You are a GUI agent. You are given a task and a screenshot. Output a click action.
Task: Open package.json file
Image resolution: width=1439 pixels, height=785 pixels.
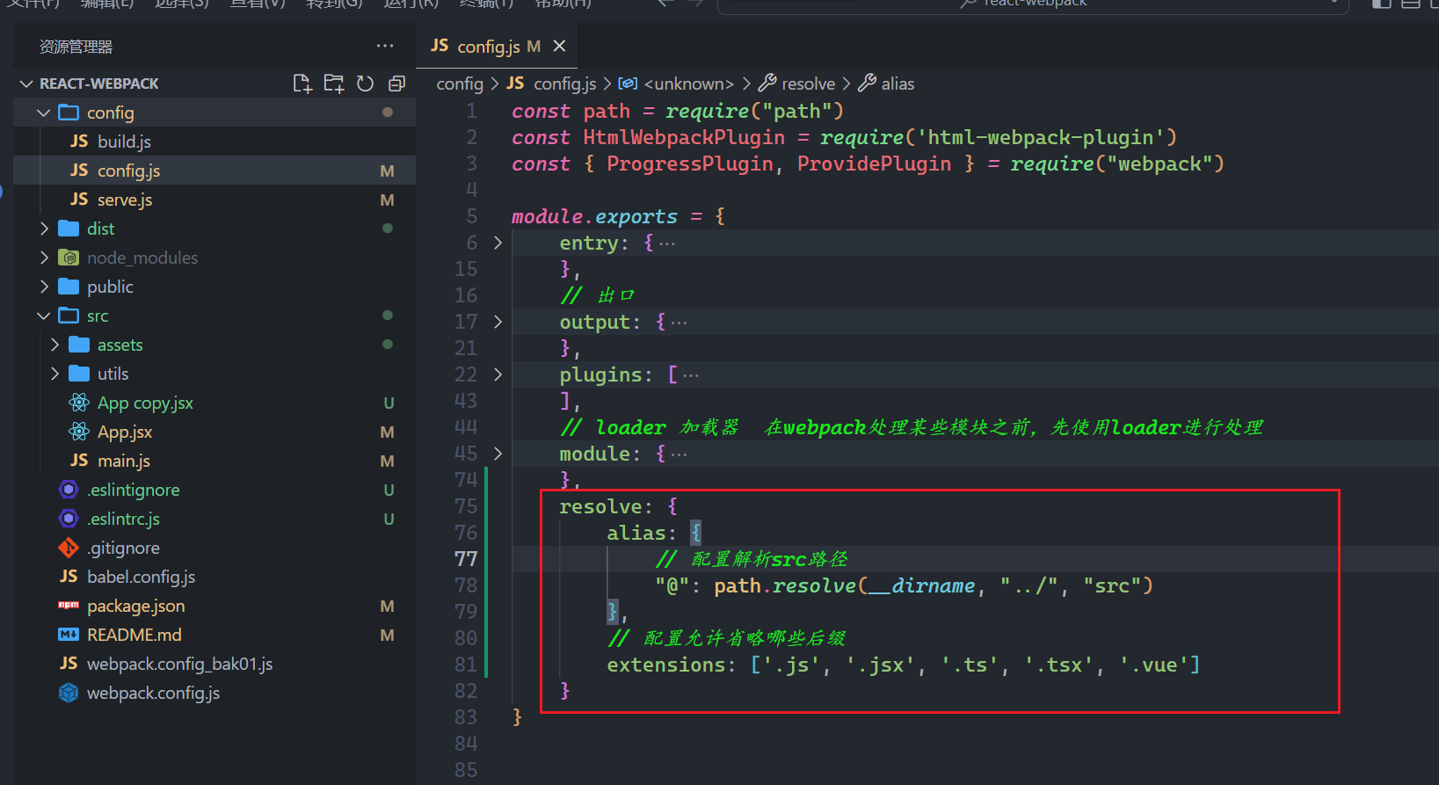click(x=214, y=606)
